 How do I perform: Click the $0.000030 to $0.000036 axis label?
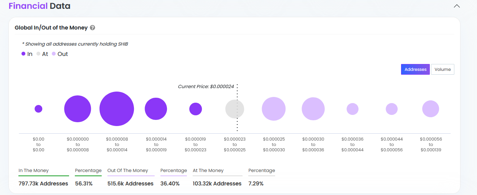[x=313, y=144]
